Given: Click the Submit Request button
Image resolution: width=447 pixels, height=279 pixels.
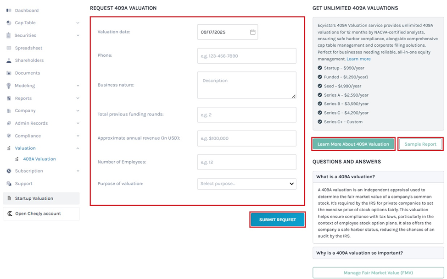Looking at the screenshot, I should pos(278,220).
